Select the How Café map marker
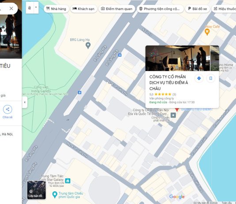The width and height of the screenshot is (236, 204). click(x=207, y=32)
